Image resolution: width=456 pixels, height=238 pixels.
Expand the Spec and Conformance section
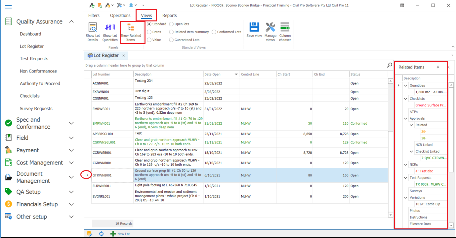pyautogui.click(x=71, y=123)
